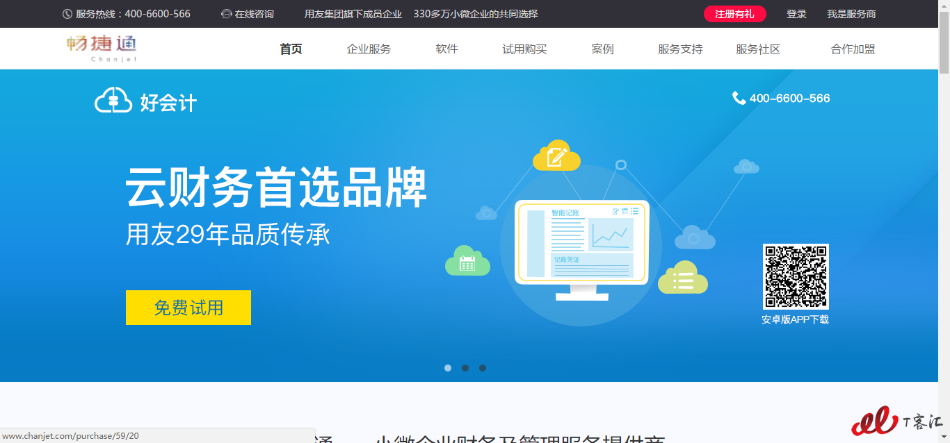Open the 试用购买 menu
This screenshot has width=950, height=443.
point(524,49)
